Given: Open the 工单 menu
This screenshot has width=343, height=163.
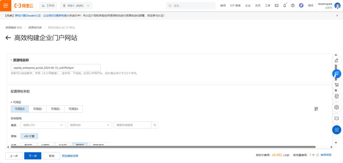Looking at the screenshot, I should (x=267, y=6).
